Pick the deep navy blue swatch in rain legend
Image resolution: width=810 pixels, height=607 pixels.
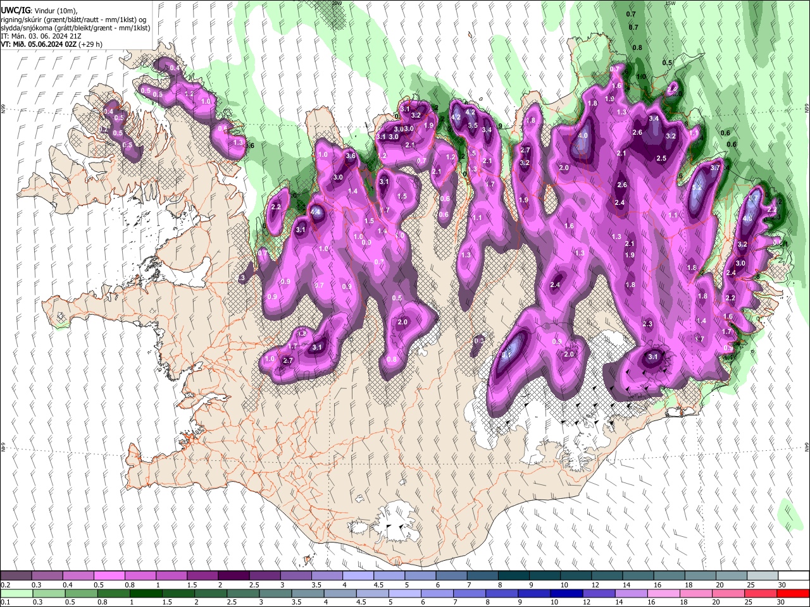coord(566,594)
